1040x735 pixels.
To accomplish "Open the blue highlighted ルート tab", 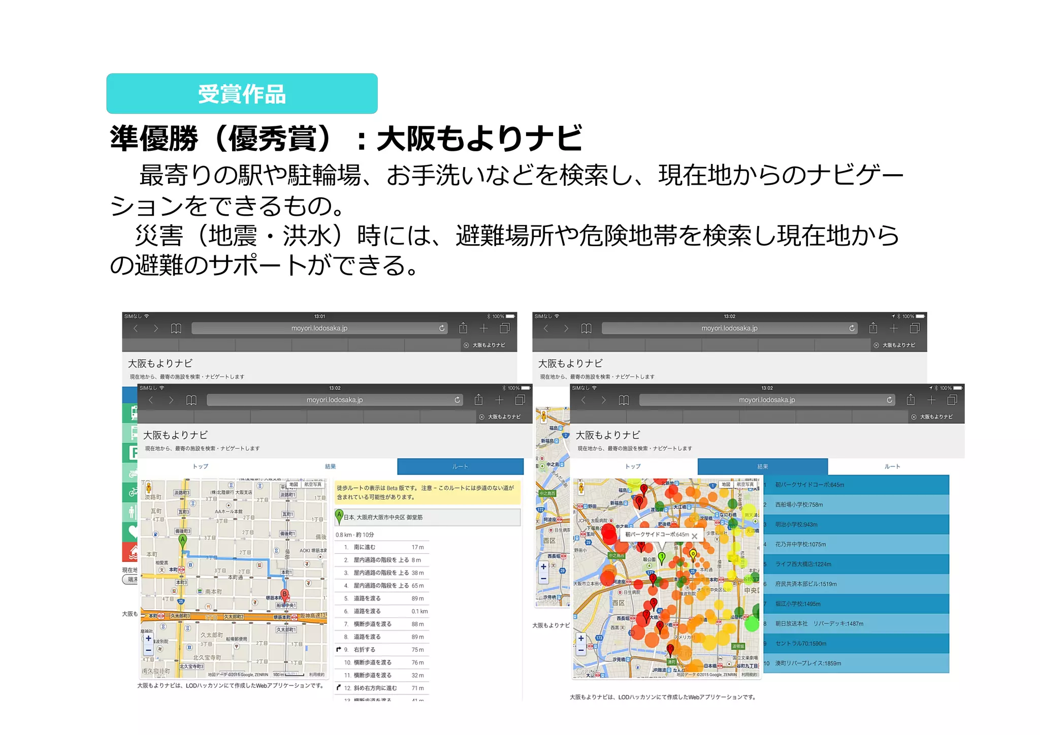I will 460,466.
